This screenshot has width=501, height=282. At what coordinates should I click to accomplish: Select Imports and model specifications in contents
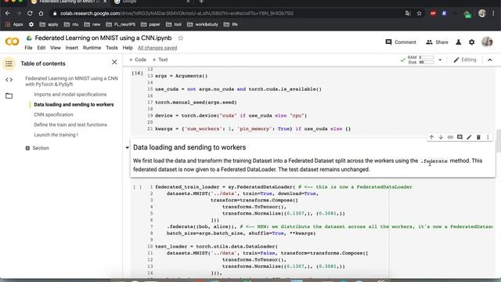coord(70,95)
